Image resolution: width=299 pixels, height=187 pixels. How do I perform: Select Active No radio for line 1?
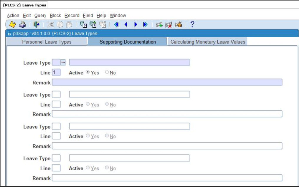pyautogui.click(x=107, y=72)
